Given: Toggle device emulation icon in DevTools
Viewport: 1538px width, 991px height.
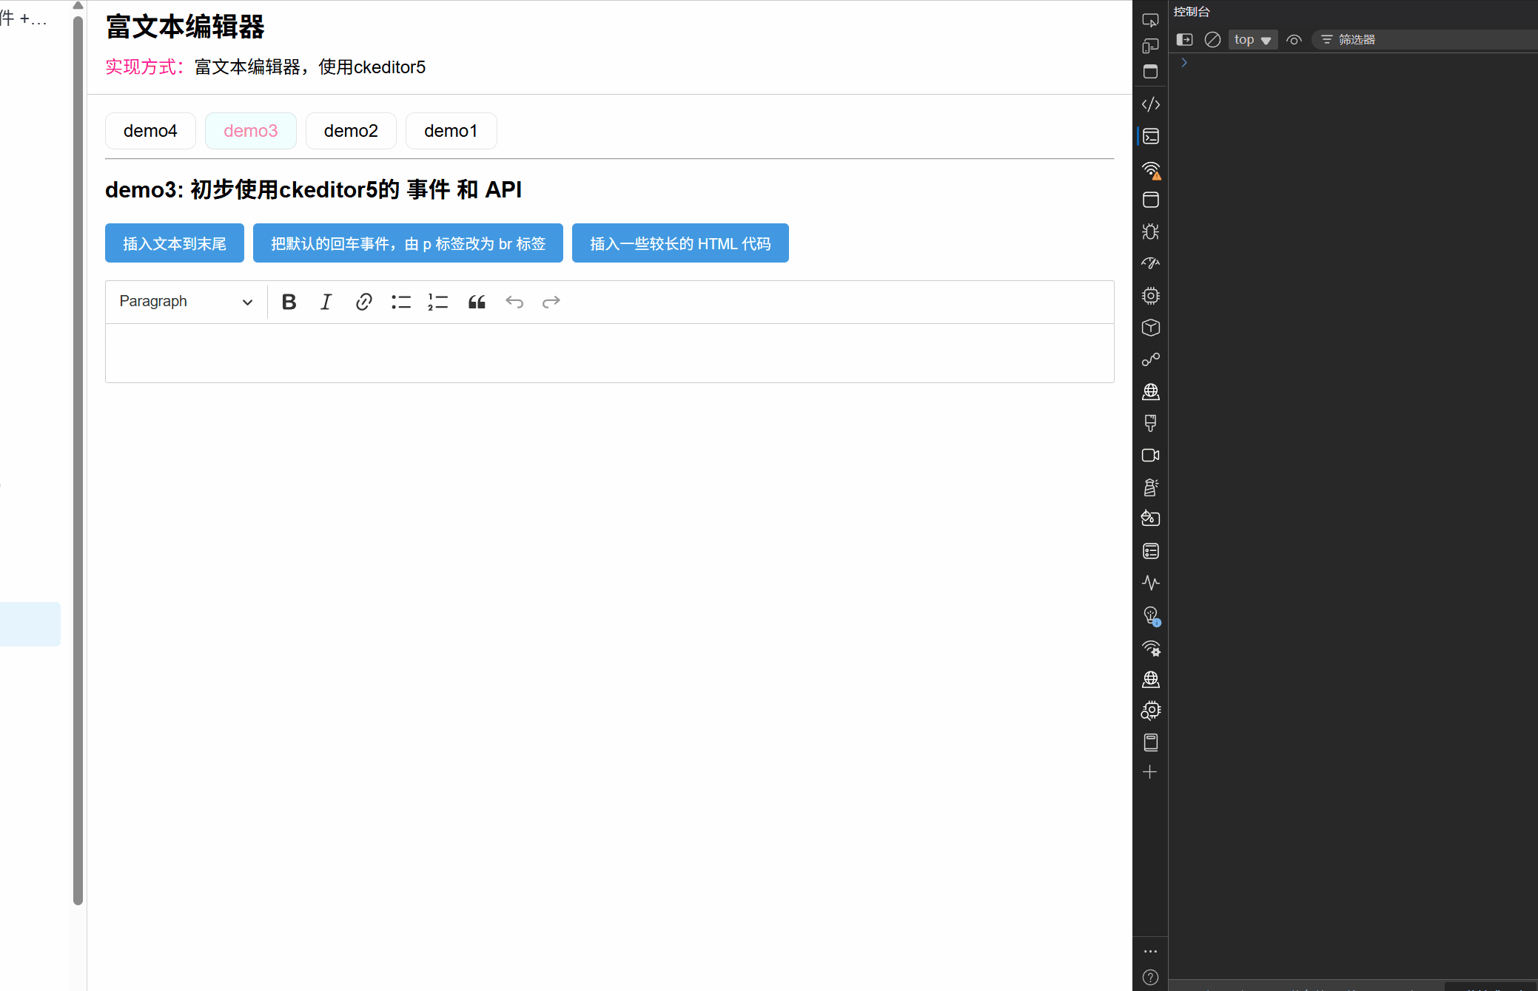Looking at the screenshot, I should 1150,46.
